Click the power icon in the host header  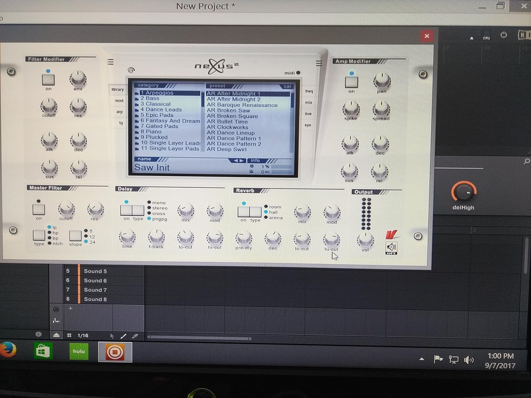[x=503, y=35]
